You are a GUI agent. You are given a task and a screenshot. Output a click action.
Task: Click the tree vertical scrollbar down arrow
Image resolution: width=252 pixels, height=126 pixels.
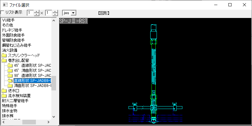click(54, 117)
